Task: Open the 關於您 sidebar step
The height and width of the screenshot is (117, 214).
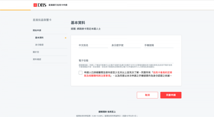Action: coord(36,52)
